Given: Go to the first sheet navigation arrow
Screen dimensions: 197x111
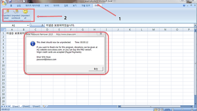Looking at the screenshot, I should click(2, 106).
